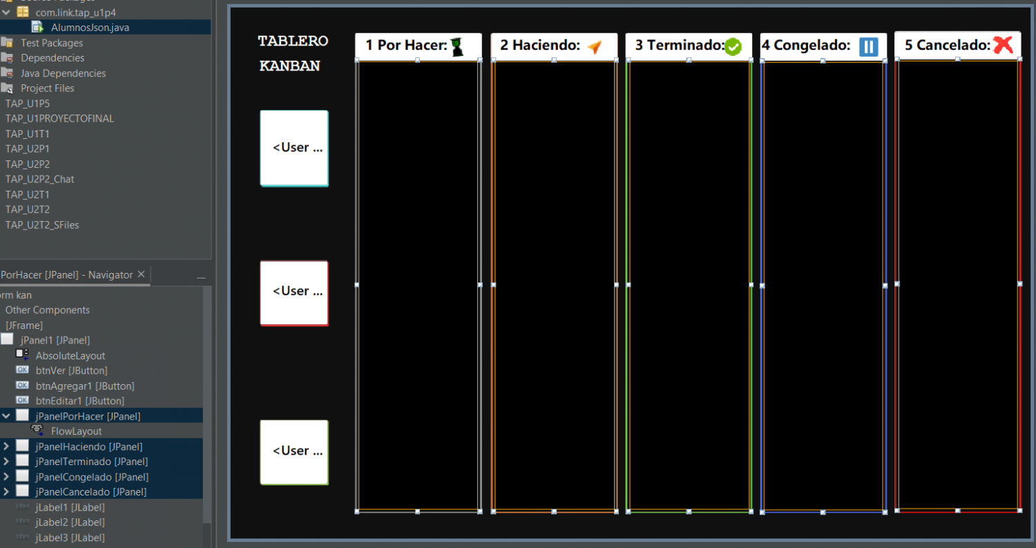Click the AbsoluteLayout icon in Navigator
The image size is (1036, 548).
coord(22,355)
